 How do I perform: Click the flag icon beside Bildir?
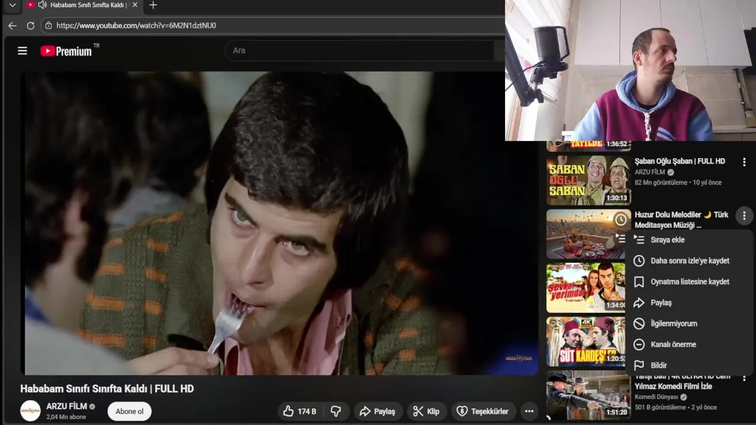click(x=638, y=365)
